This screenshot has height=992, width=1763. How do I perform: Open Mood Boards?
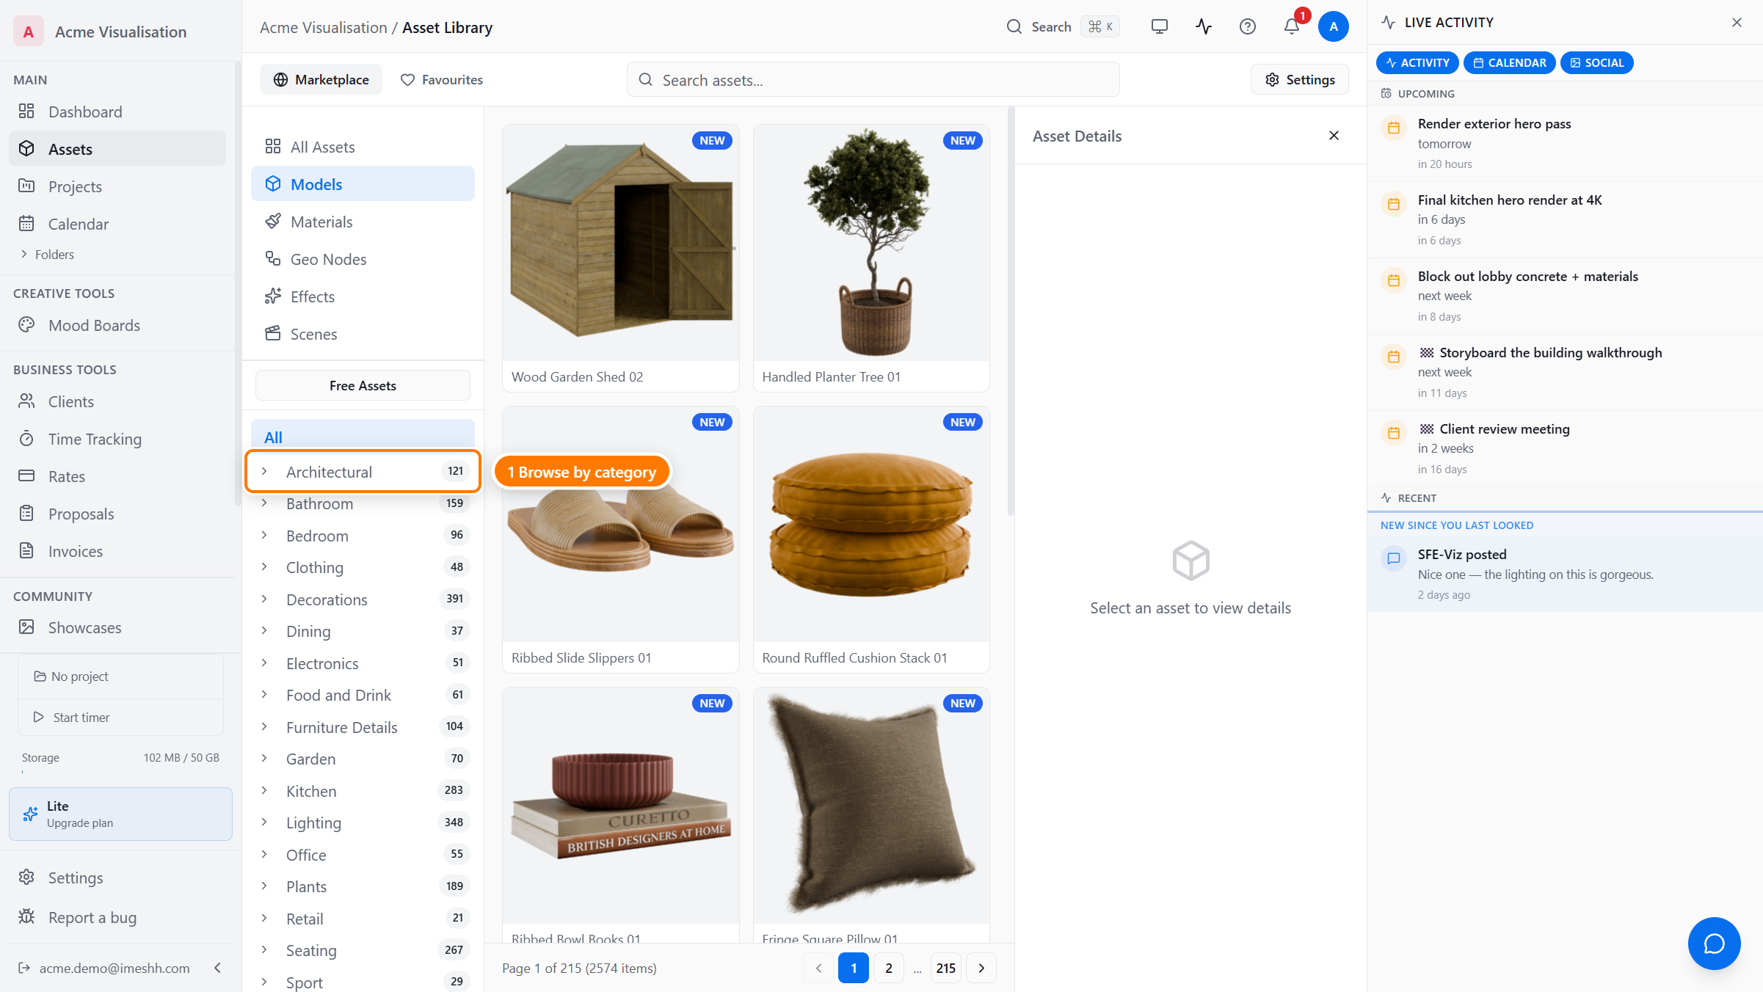point(117,325)
